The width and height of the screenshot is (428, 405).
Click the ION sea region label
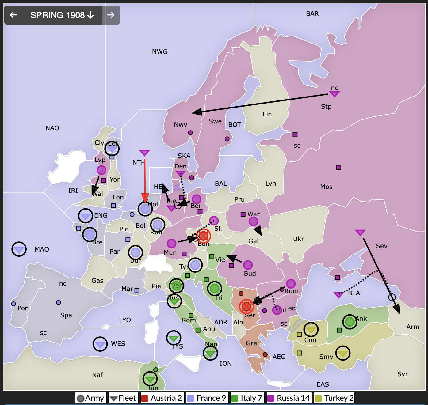(225, 364)
